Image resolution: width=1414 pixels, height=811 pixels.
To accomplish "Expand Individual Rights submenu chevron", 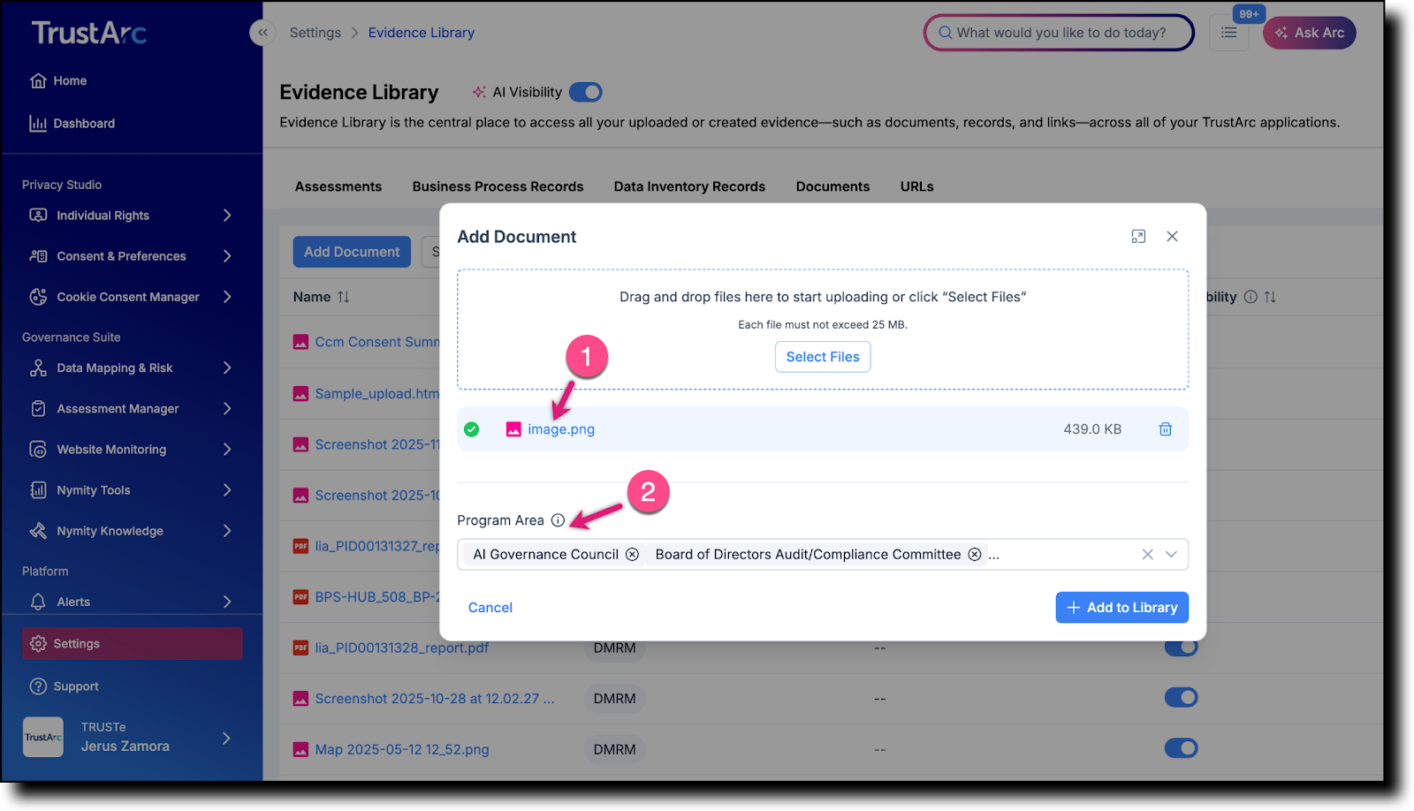I will pos(227,216).
